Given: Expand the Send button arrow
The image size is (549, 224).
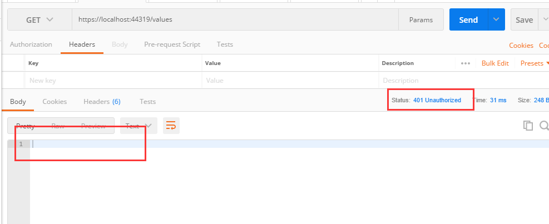Looking at the screenshot, I should point(496,19).
